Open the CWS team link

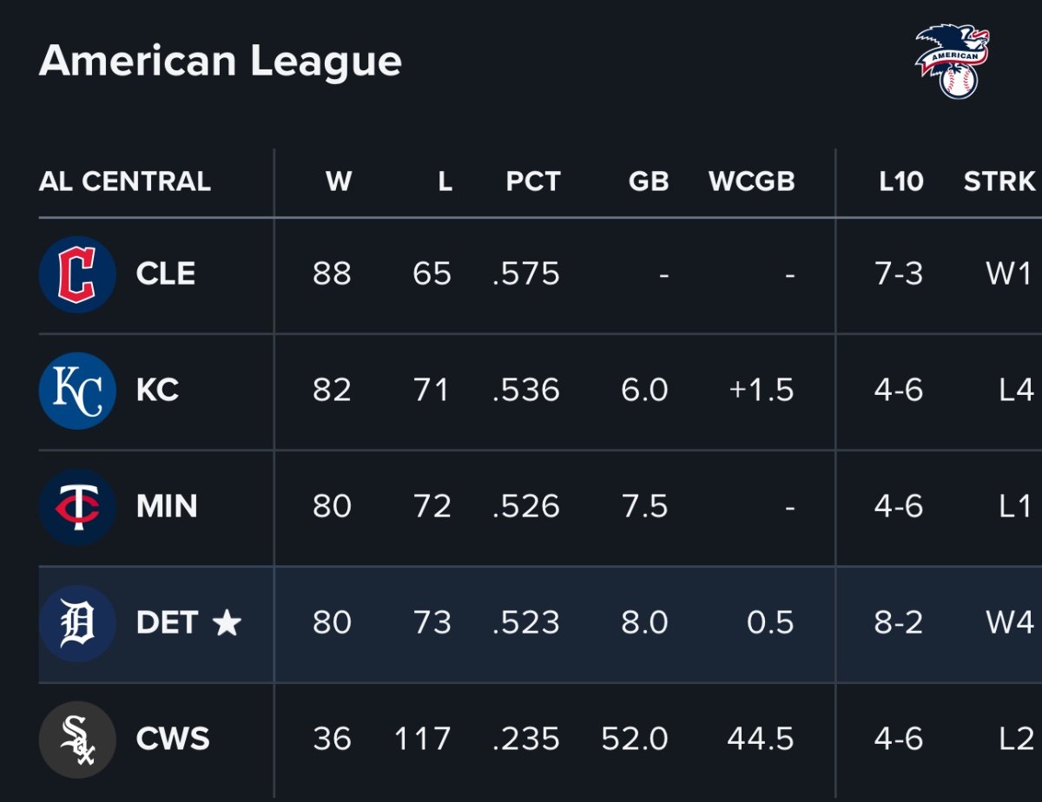point(173,740)
